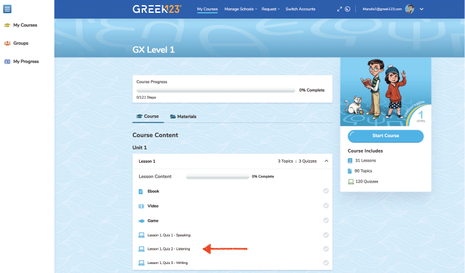This screenshot has height=273, width=465.
Task: Click the 120 Quizzes laptop icon
Action: (x=351, y=182)
